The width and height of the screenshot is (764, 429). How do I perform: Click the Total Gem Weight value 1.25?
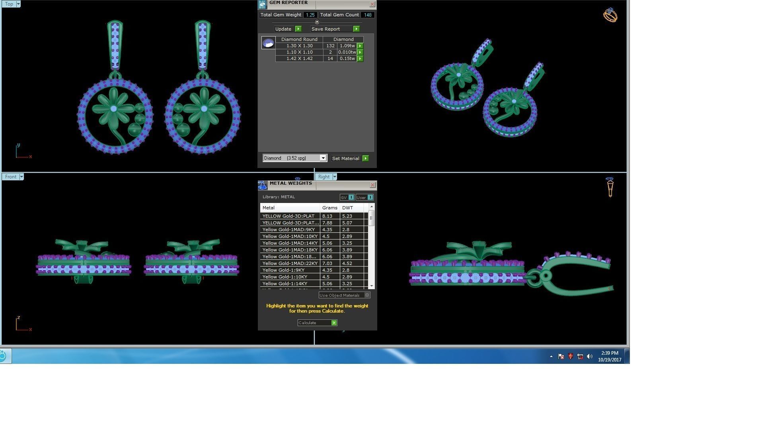310,15
